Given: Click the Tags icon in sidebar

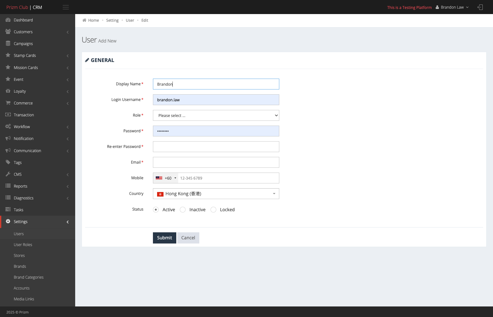Looking at the screenshot, I should (x=8, y=162).
